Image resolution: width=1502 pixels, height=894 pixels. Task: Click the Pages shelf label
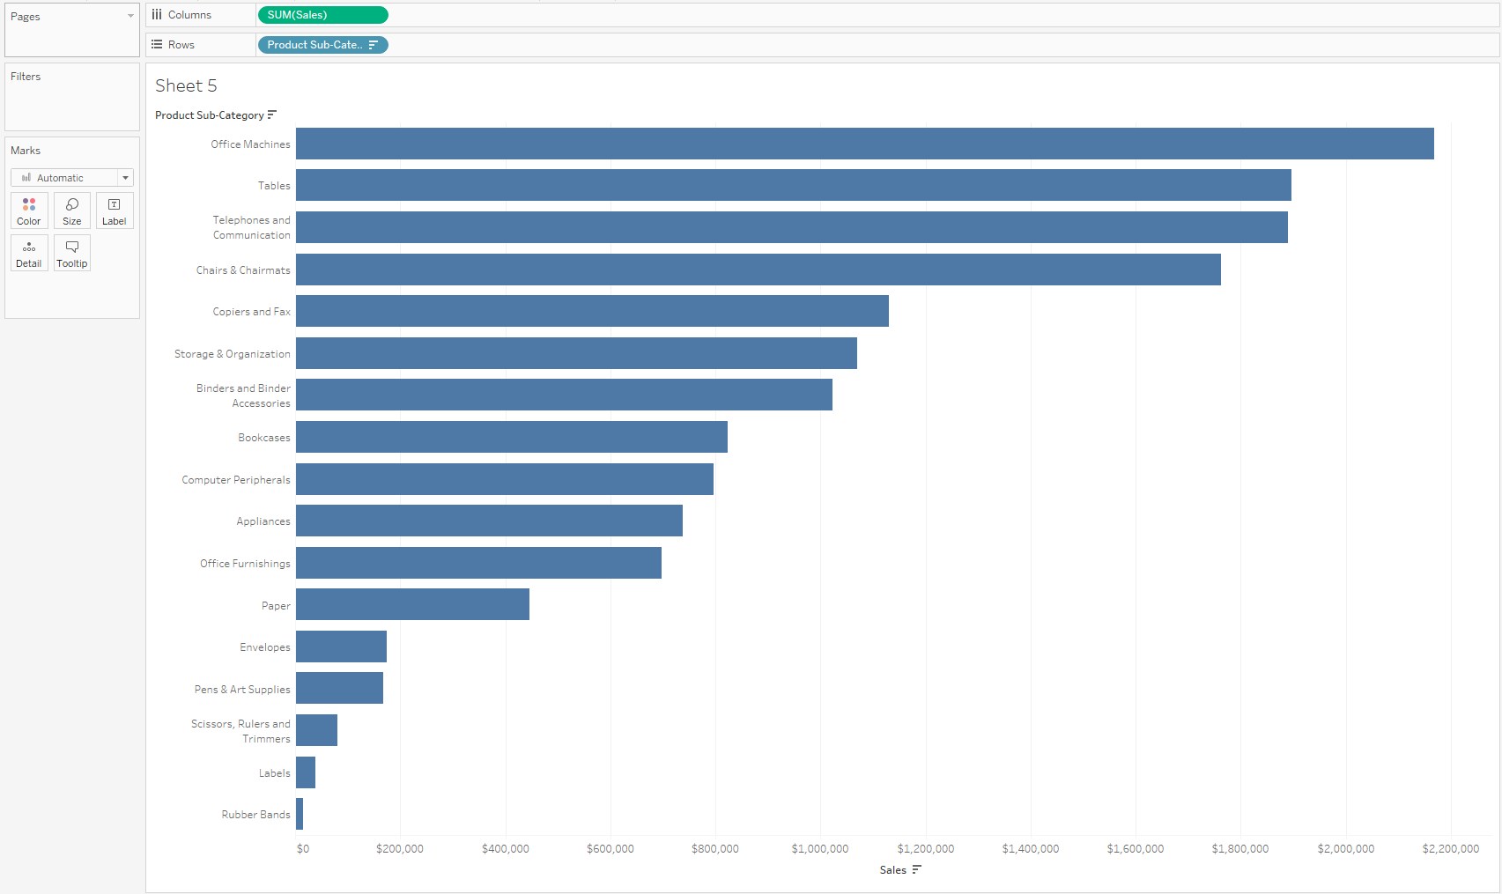pos(26,17)
